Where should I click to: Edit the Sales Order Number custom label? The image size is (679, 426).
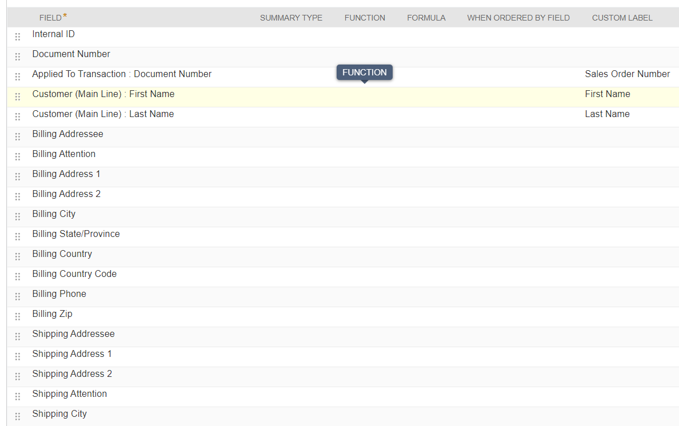coord(627,74)
